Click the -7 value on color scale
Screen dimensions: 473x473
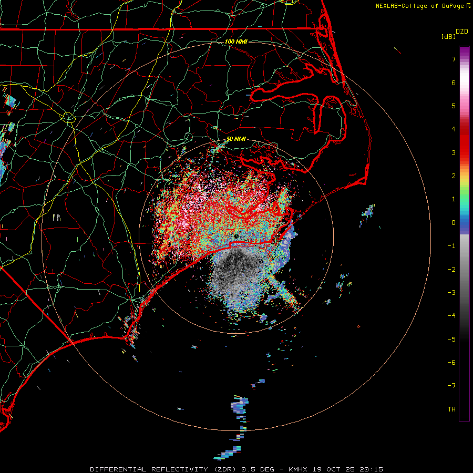451,386
